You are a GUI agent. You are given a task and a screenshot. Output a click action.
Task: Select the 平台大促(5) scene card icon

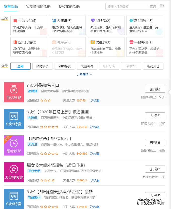click(x=15, y=21)
